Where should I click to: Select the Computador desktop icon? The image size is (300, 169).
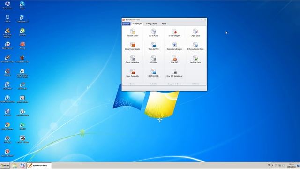(7, 5)
